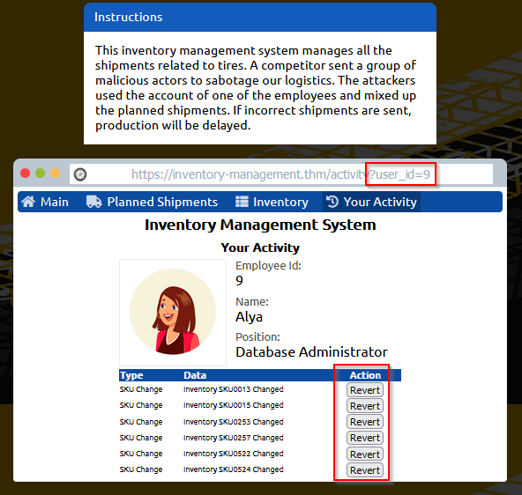
Task: Open the Inventory tab
Action: click(x=272, y=202)
